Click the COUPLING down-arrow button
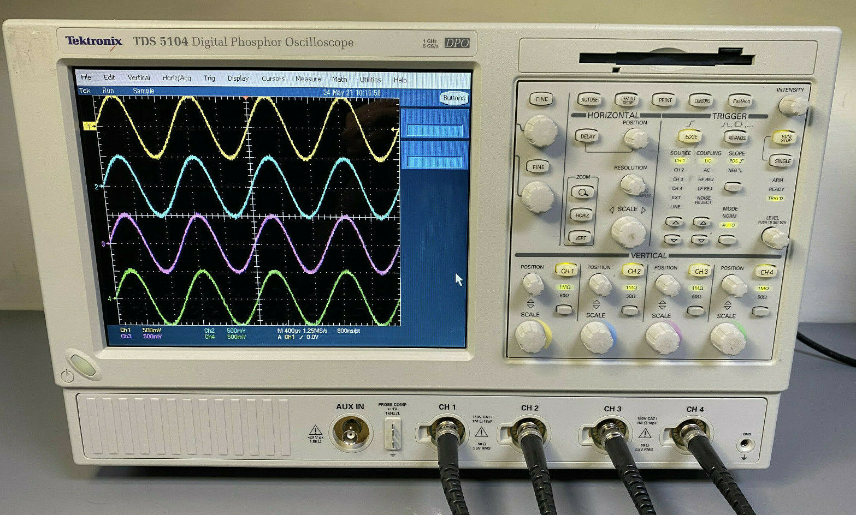856x515 pixels. pyautogui.click(x=700, y=239)
